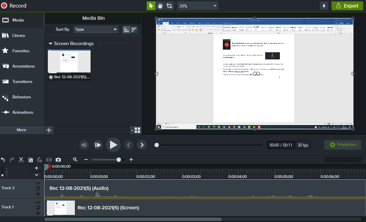Hide Track 1 with its eye toggle
The height and width of the screenshot is (222, 366).
[38, 202]
